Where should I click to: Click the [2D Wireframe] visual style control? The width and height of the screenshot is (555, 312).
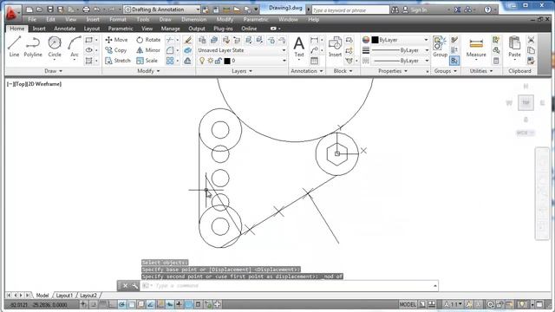coord(44,84)
